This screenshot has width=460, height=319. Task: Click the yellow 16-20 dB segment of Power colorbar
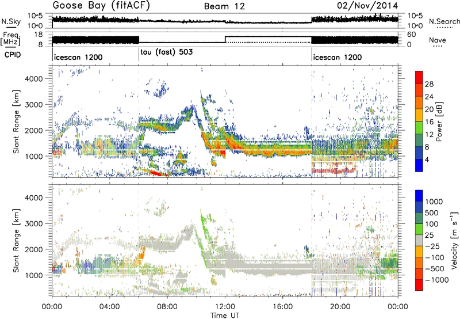[419, 115]
